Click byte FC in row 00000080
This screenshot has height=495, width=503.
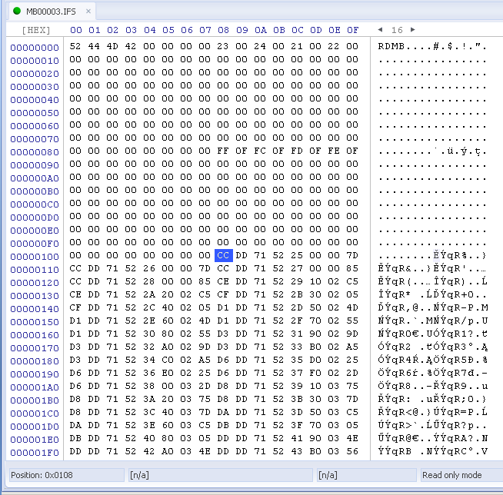(x=260, y=151)
